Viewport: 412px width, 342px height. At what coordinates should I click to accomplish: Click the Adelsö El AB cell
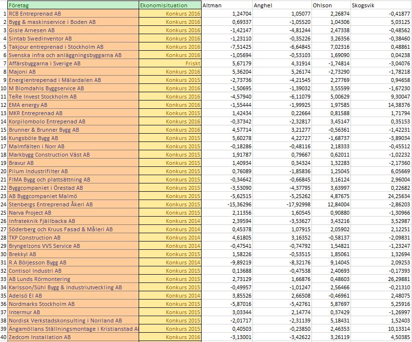coord(73,296)
